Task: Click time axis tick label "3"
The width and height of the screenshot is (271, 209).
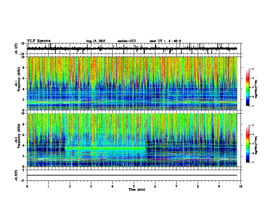Action: tap(91, 186)
